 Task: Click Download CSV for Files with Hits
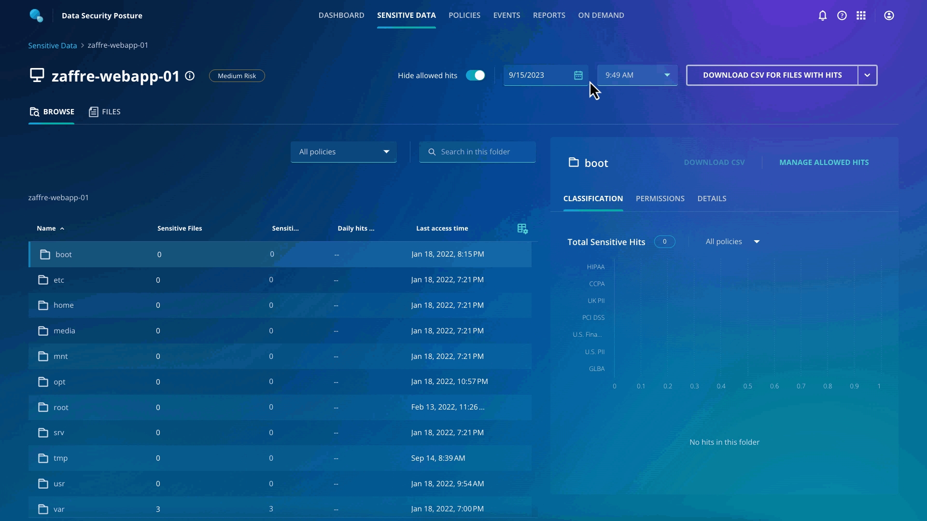[772, 75]
